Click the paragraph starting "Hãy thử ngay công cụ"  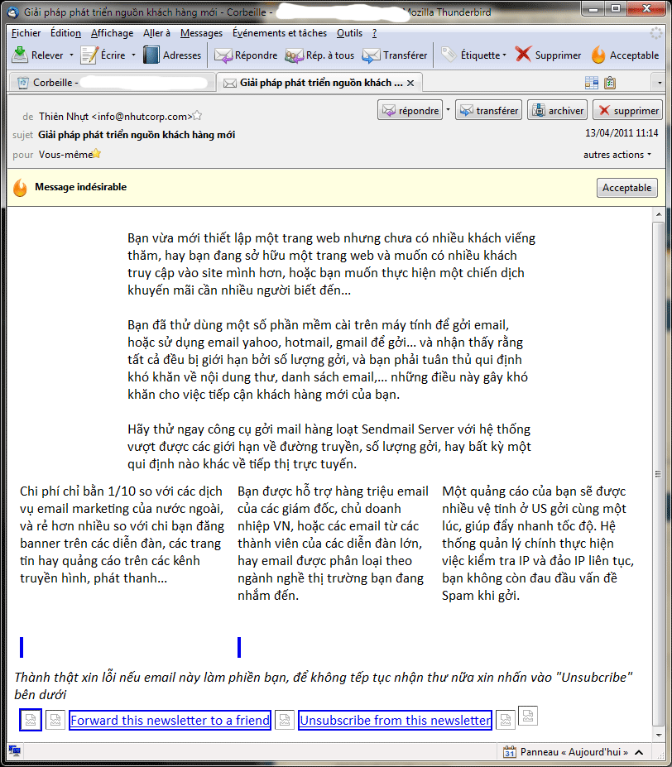(329, 447)
